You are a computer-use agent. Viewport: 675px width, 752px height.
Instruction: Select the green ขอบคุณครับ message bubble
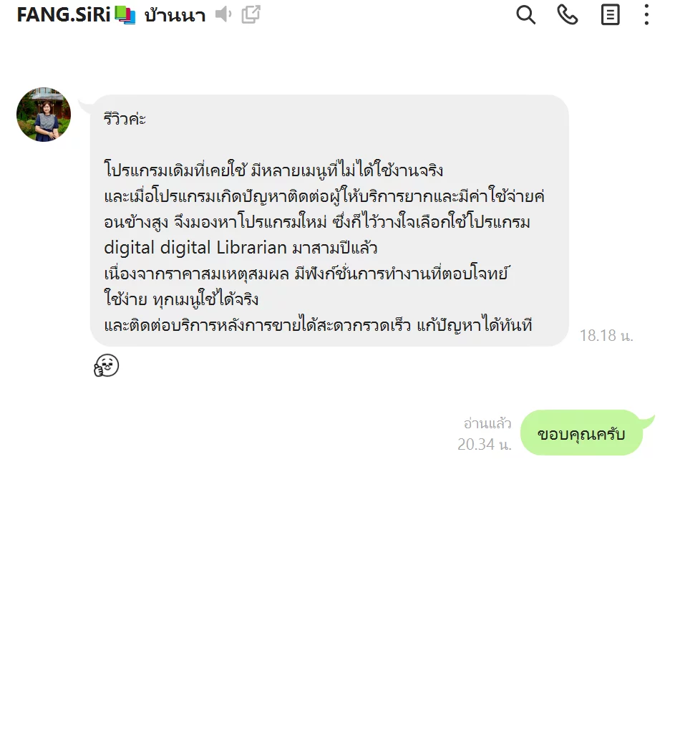pyautogui.click(x=581, y=433)
